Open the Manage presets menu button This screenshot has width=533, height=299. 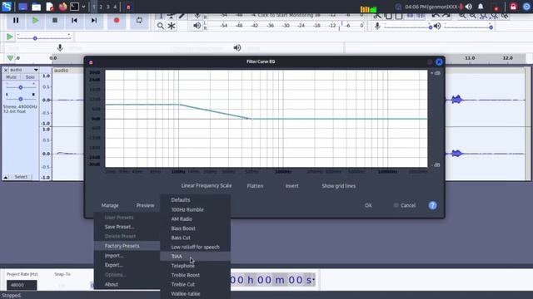click(x=110, y=205)
